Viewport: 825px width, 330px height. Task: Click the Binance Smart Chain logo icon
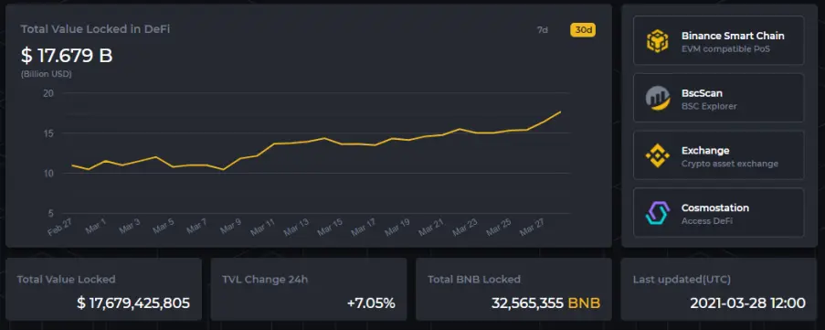coord(657,40)
